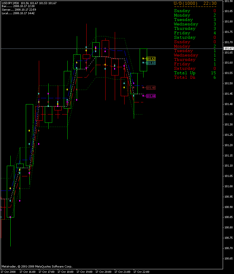234x274 pixels.
Task: Click the red Saturday row
Action: coord(195,69)
